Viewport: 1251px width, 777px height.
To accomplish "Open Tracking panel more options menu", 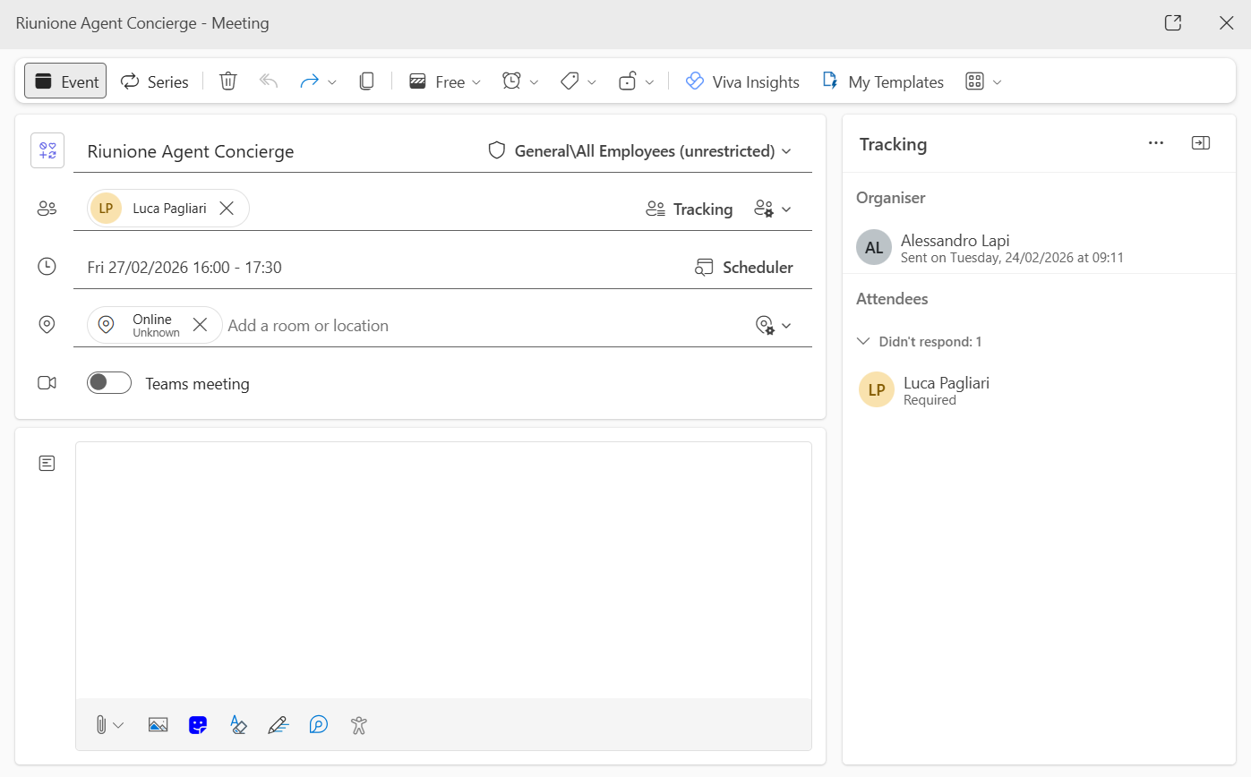I will [1156, 143].
